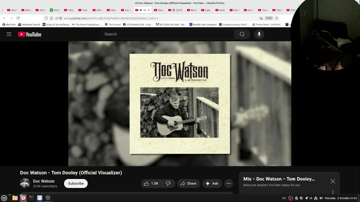Open the STOVEMASTER bookmark
Image resolution: width=360 pixels, height=202 pixels.
[x=138, y=25]
